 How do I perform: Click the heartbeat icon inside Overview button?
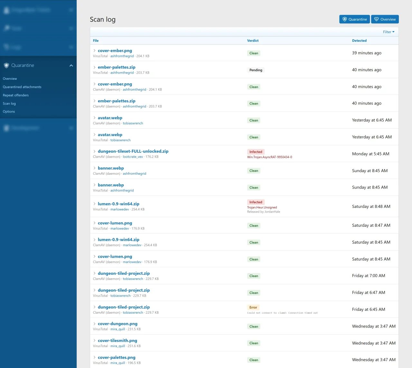pyautogui.click(x=376, y=19)
